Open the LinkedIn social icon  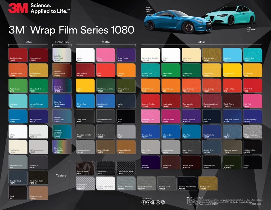(x=158, y=202)
